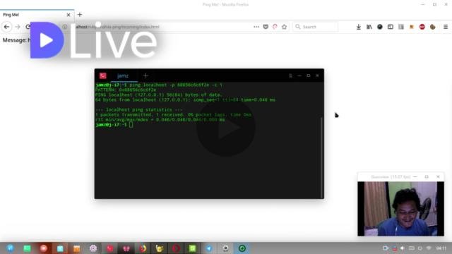Select the Ping Me! browser tab
Image resolution: width=452 pixels, height=254 pixels.
click(x=37, y=15)
